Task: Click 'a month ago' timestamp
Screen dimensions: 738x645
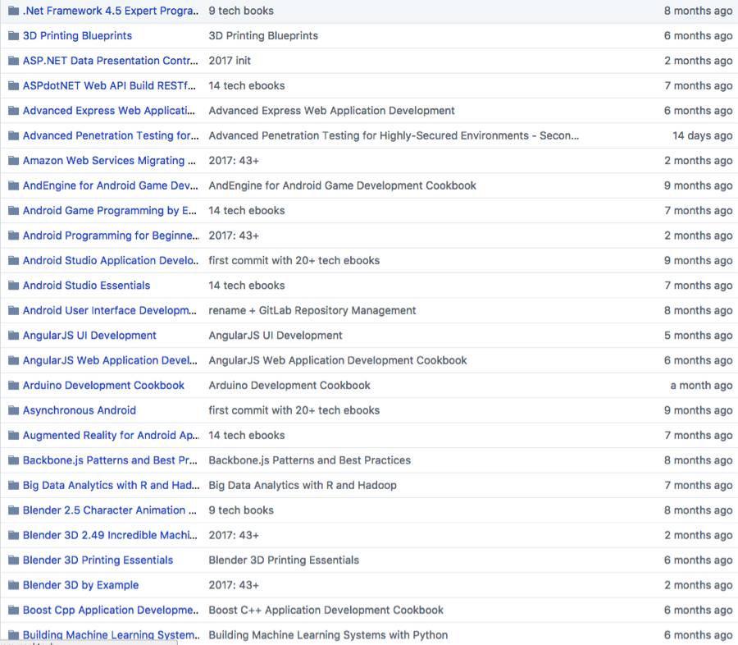Action: click(701, 386)
